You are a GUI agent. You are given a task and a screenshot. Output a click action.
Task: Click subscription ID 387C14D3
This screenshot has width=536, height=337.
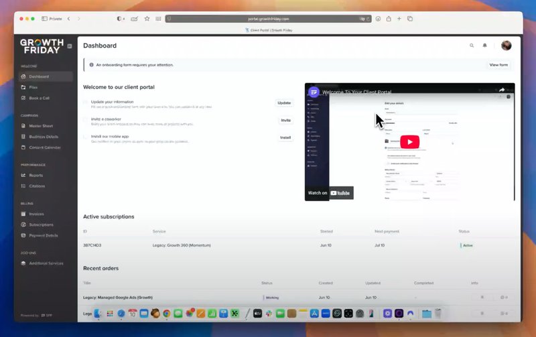click(92, 245)
